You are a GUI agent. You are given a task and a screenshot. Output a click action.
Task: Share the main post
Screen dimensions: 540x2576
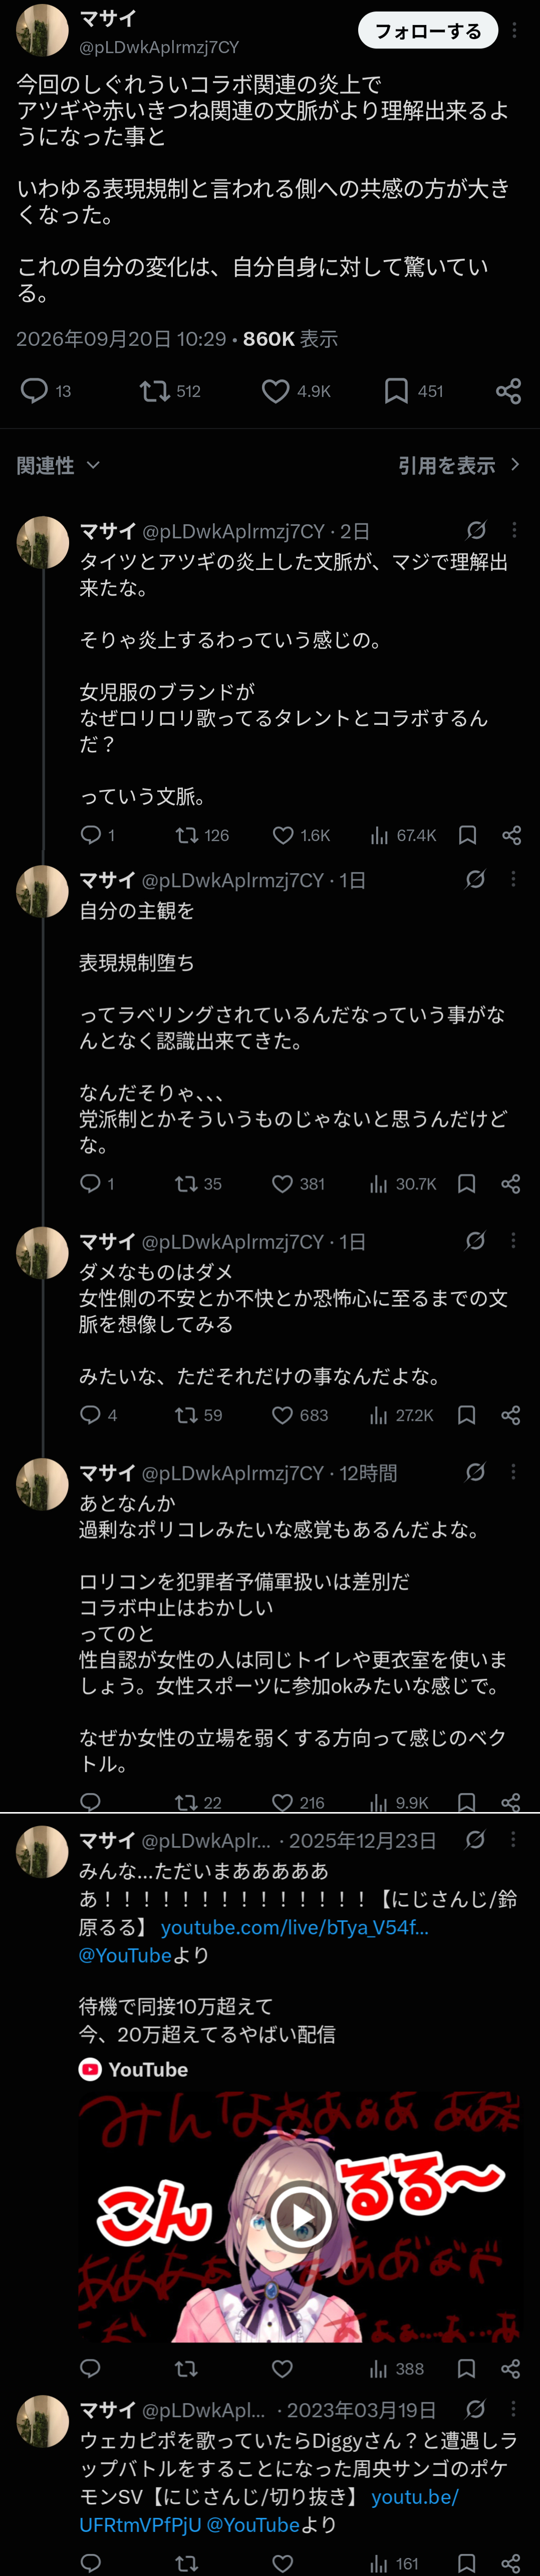pyautogui.click(x=508, y=390)
